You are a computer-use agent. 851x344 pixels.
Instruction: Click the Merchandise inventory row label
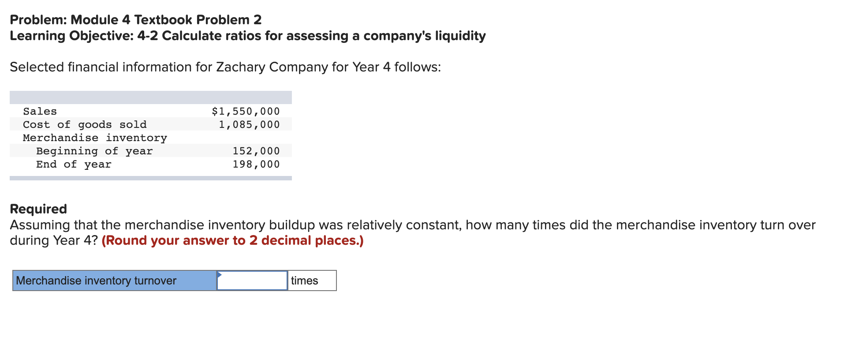coord(95,138)
